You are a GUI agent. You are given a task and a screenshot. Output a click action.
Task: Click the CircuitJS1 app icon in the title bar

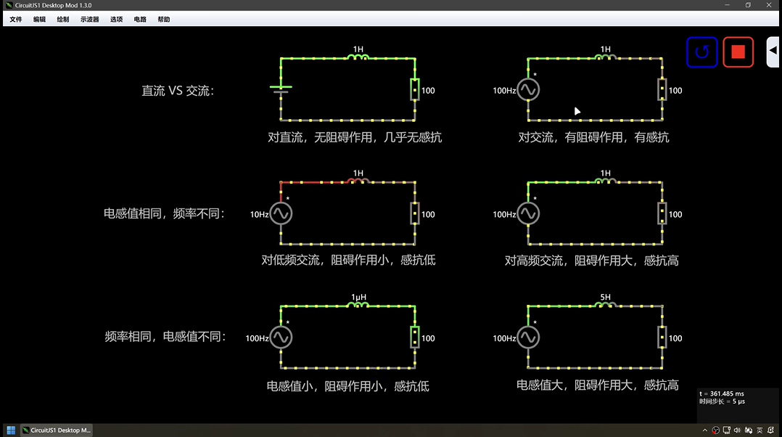9,5
